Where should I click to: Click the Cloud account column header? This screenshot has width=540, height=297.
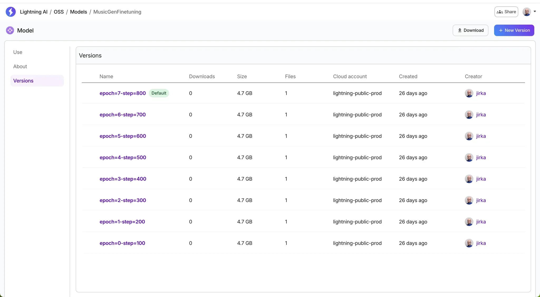(x=350, y=76)
